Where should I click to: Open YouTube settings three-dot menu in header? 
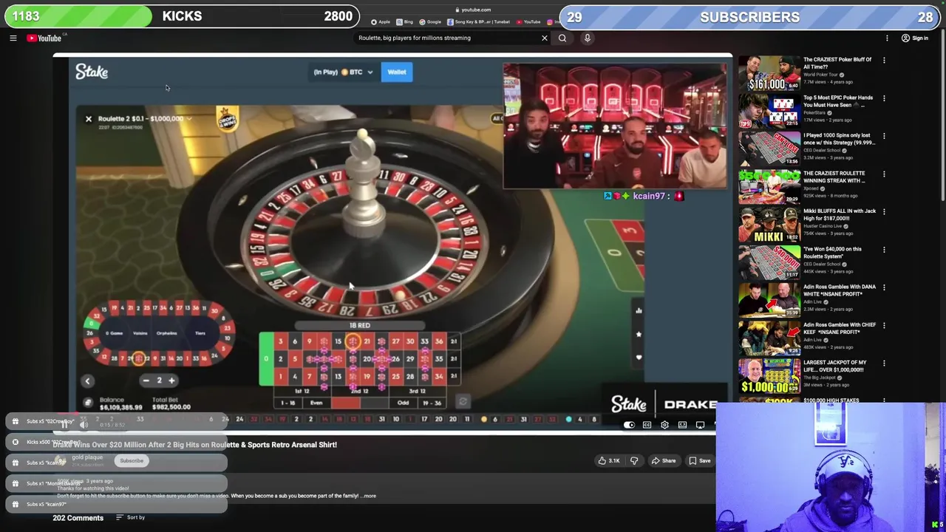887,38
